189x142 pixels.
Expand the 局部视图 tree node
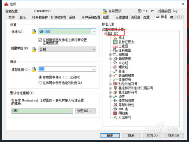click(110, 59)
